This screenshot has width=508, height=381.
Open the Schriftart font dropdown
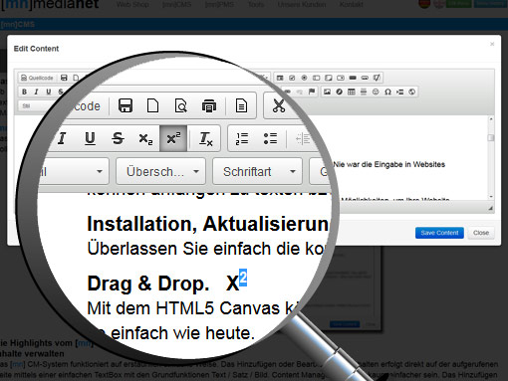257,171
